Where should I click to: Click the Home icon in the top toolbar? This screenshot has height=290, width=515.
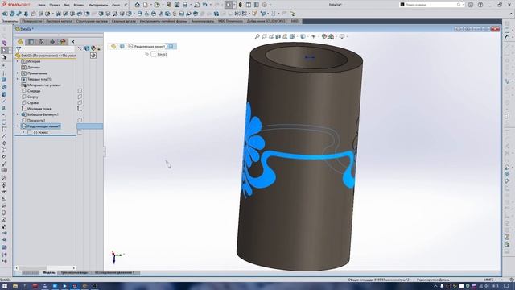tap(138, 5)
